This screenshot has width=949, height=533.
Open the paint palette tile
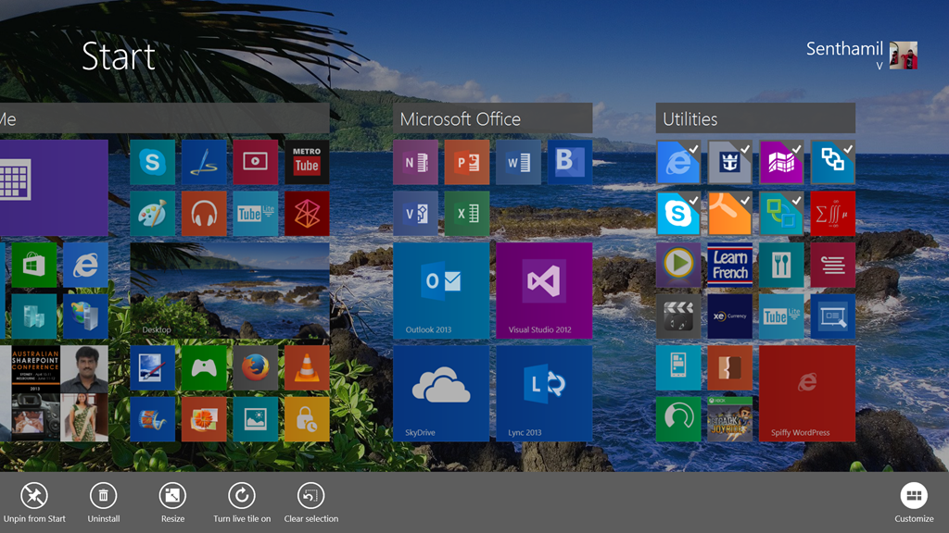point(153,214)
